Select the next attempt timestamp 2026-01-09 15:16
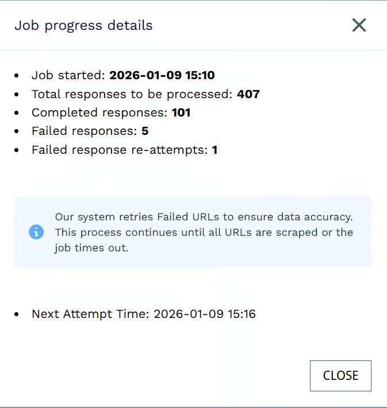The height and width of the screenshot is (408, 387). click(205, 314)
